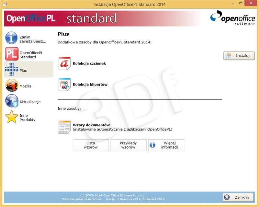The height and width of the screenshot is (207, 259).
Task: Minimize the installer window
Action: [233, 4]
